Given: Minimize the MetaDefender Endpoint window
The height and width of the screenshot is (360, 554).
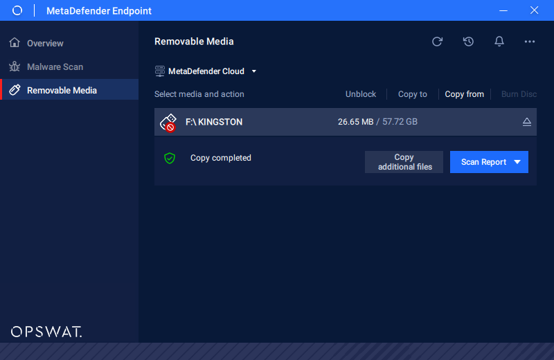Looking at the screenshot, I should tap(503, 10).
